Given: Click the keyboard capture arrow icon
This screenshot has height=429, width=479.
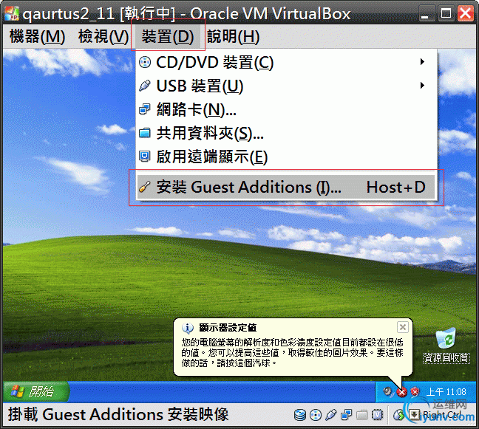Looking at the screenshot, I should pos(414,415).
